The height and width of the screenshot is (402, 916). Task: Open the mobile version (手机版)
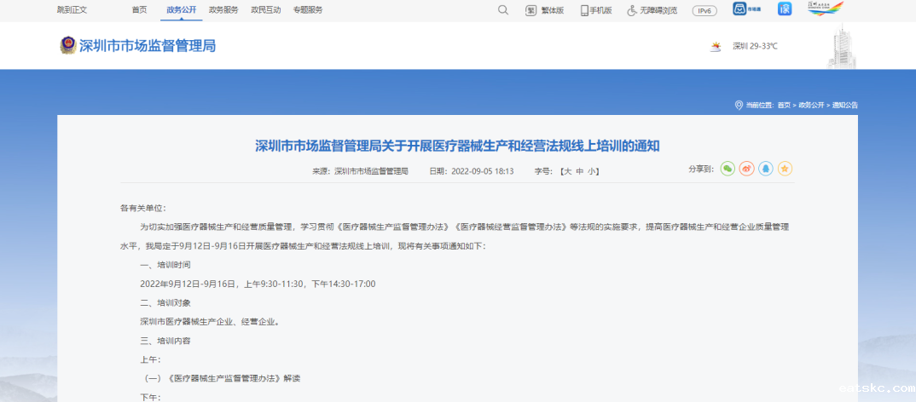pyautogui.click(x=597, y=10)
